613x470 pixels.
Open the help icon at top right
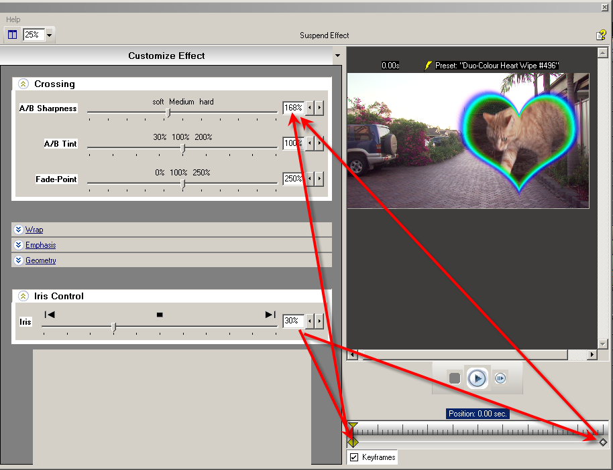(601, 35)
